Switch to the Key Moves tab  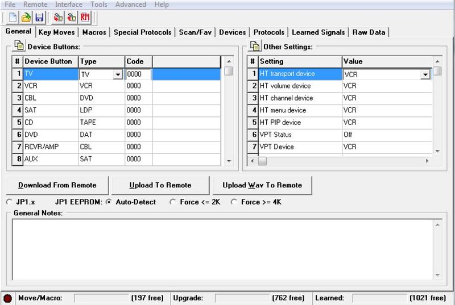pyautogui.click(x=56, y=32)
